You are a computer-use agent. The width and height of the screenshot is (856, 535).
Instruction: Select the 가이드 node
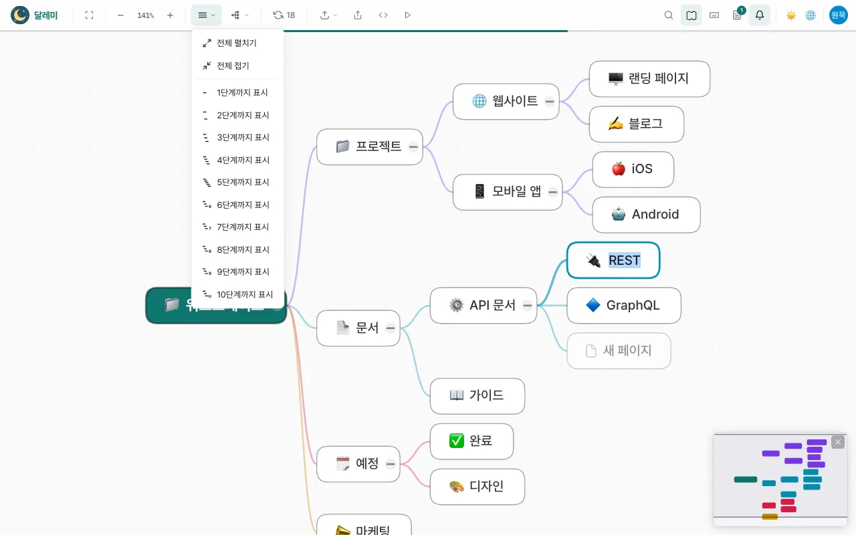pos(477,396)
